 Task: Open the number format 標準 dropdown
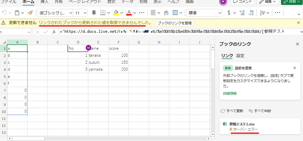tap(204, 13)
